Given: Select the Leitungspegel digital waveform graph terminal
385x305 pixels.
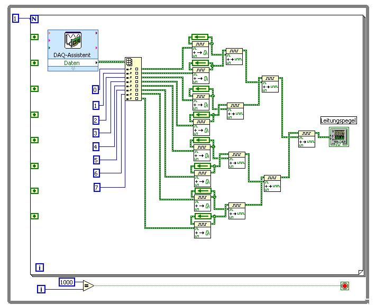Looking at the screenshot, I should 339,137.
